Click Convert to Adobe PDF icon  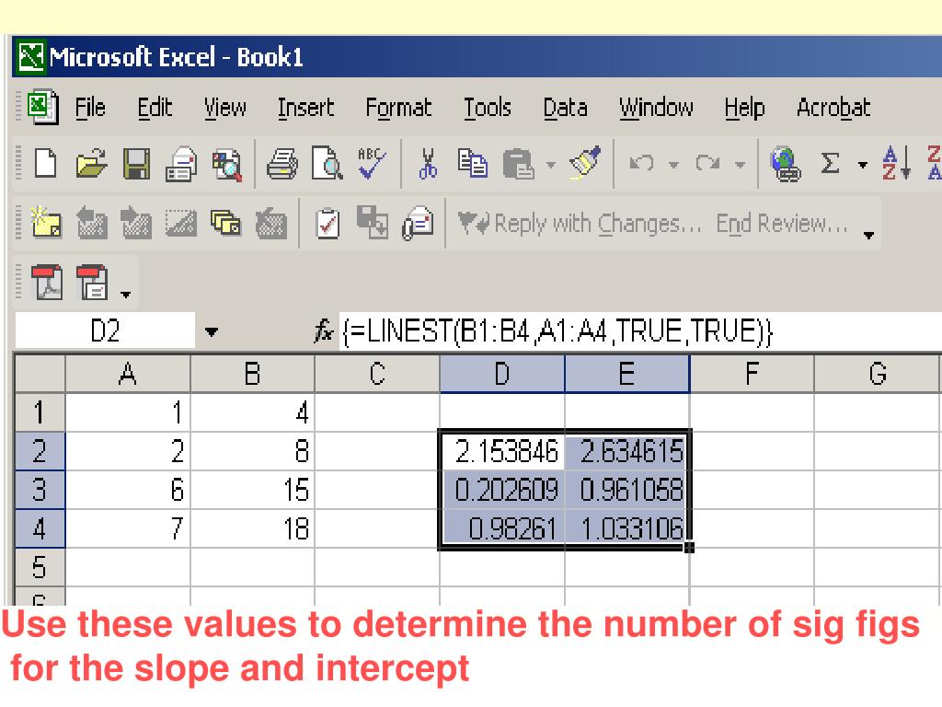(47, 282)
